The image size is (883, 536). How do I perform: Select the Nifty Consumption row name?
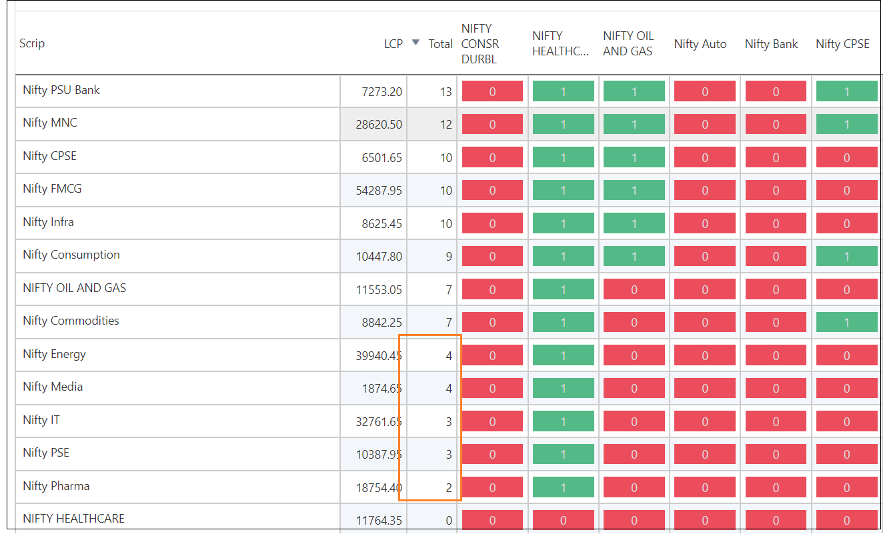[x=71, y=255]
